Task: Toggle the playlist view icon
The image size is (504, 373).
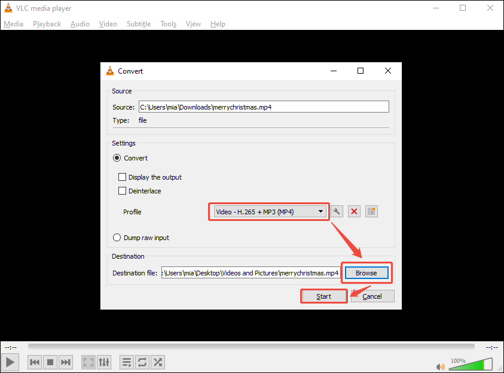Action: (127, 362)
